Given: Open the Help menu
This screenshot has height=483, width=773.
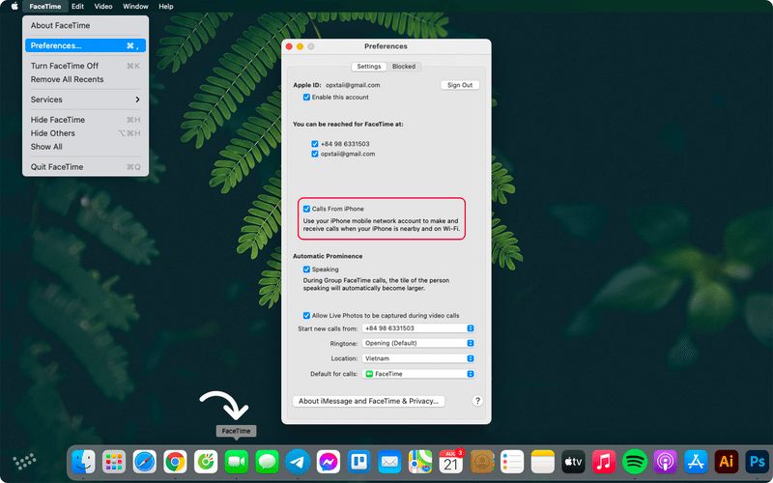Looking at the screenshot, I should pyautogui.click(x=165, y=7).
